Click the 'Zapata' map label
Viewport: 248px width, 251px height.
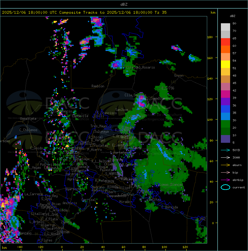pos(66,222)
